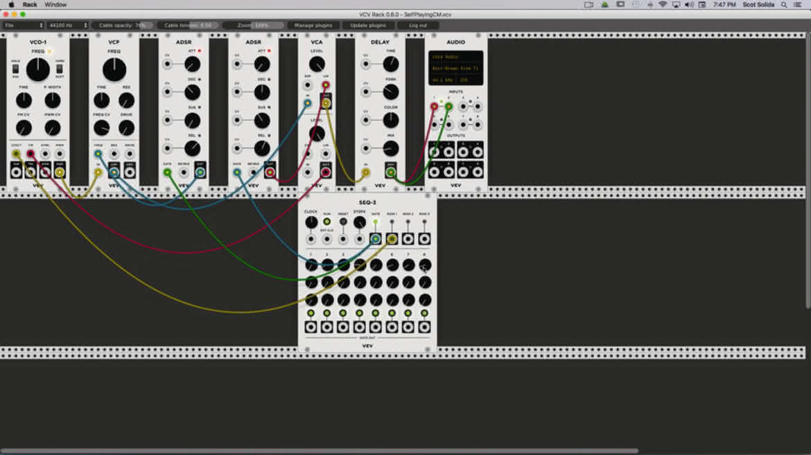This screenshot has height=455, width=811.
Task: Click the DELAY IN jack
Action: 366,172
